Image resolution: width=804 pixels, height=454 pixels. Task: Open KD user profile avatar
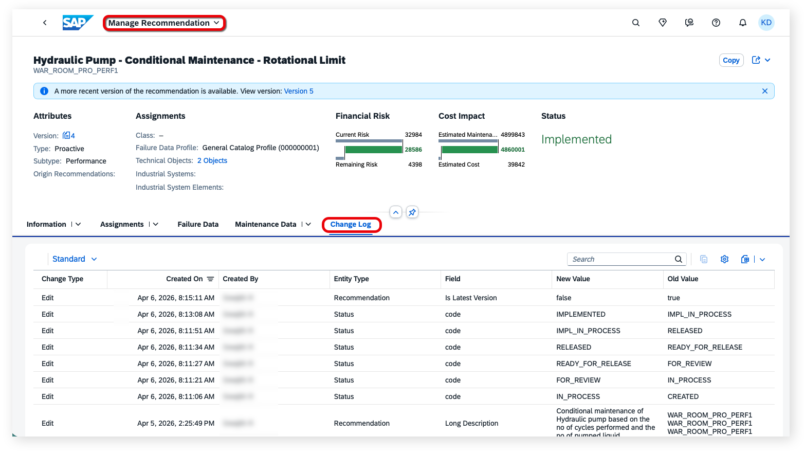(x=766, y=23)
